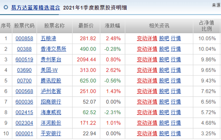Open 行情 for 香港交易所
221x140 pixels.
(176, 49)
